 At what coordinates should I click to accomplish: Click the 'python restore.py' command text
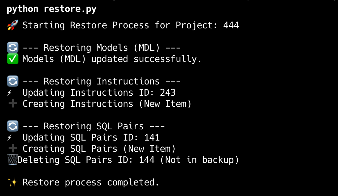click(x=51, y=9)
